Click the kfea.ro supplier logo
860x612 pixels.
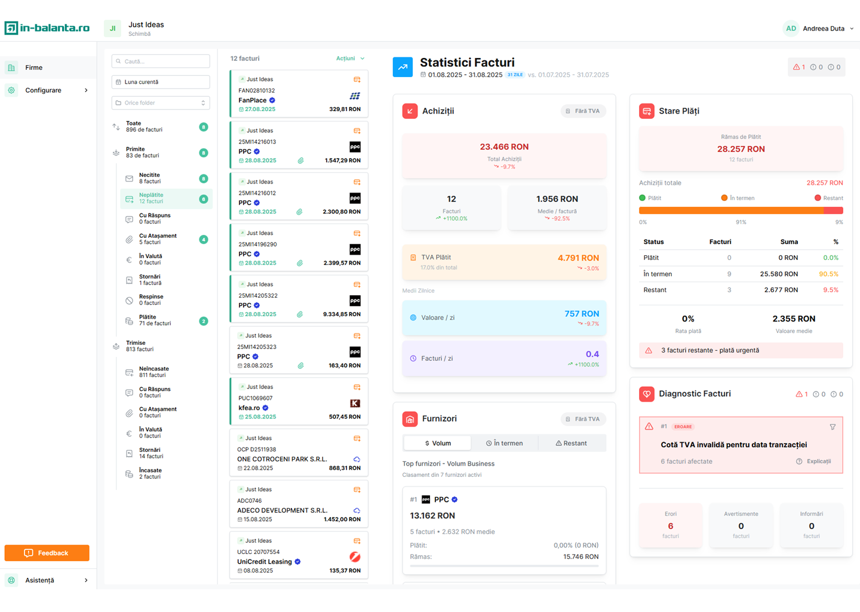[x=355, y=403]
